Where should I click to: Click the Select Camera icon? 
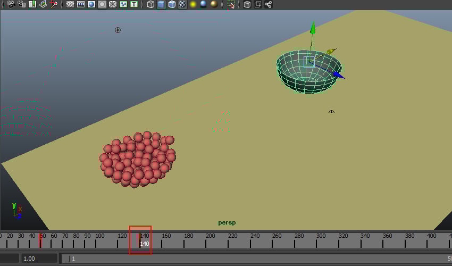[11, 4]
